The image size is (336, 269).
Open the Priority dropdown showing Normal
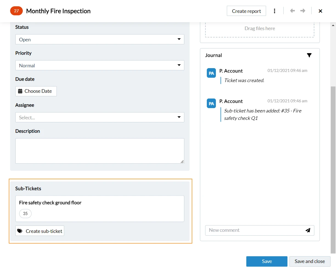(100, 65)
